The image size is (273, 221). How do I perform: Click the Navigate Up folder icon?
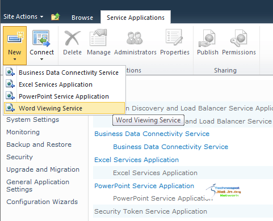56,17
